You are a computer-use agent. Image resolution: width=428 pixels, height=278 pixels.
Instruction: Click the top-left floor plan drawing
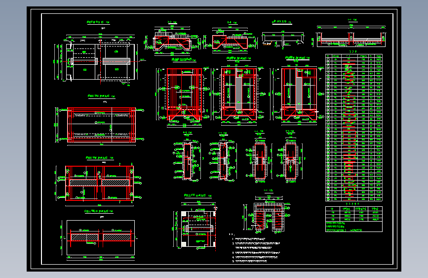point(101,61)
